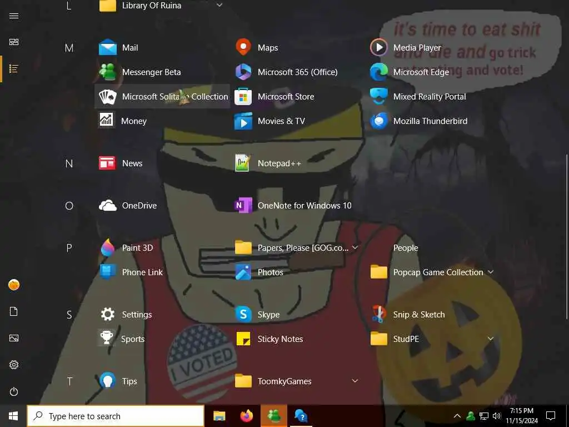Open the Tips lightbulb icon
Viewport: 569px width, 427px height.
[107, 381]
